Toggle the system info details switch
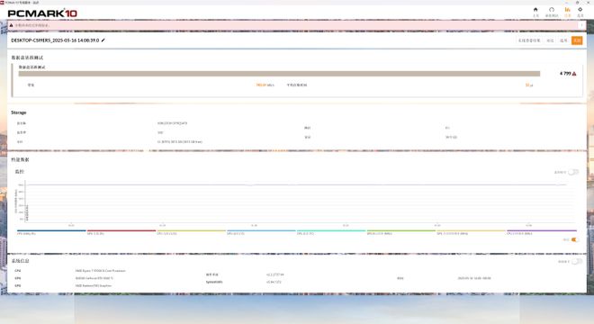This screenshot has height=324, width=594. pos(577,262)
